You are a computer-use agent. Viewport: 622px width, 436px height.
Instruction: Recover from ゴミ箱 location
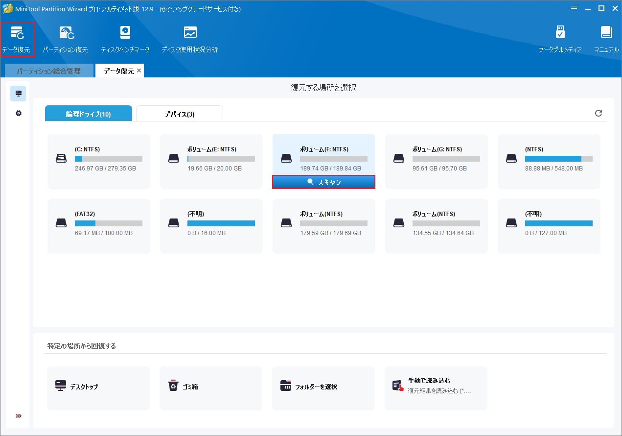(211, 388)
